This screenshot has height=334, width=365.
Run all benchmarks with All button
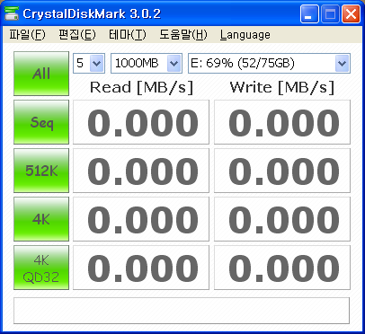click(41, 74)
